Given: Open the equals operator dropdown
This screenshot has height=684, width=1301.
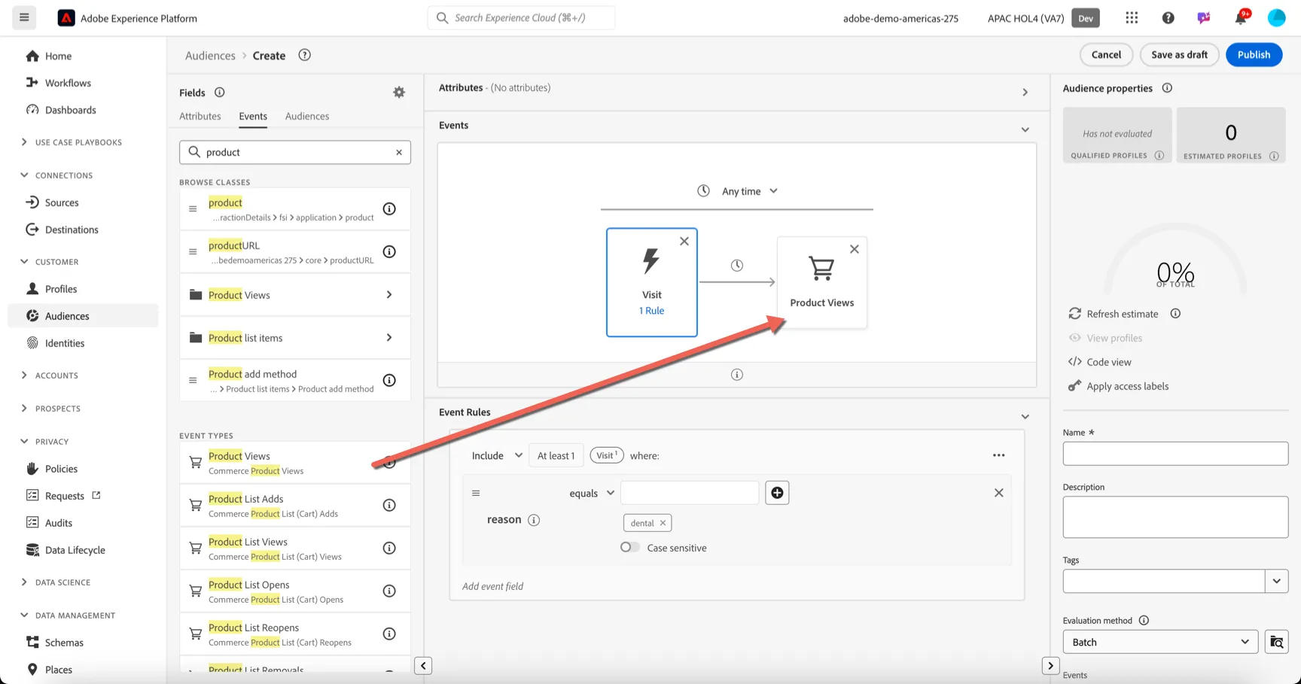Looking at the screenshot, I should point(592,493).
